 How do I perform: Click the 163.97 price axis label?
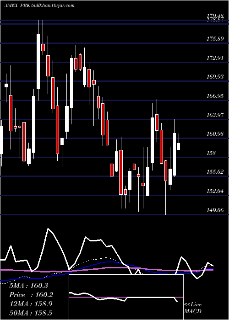tap(215, 115)
